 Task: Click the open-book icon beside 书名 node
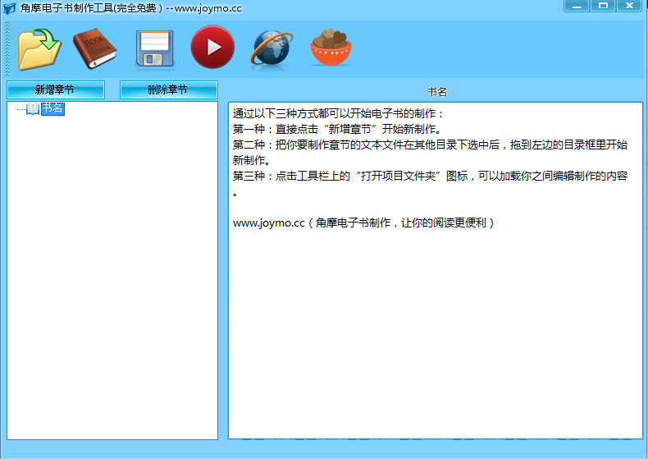click(33, 108)
